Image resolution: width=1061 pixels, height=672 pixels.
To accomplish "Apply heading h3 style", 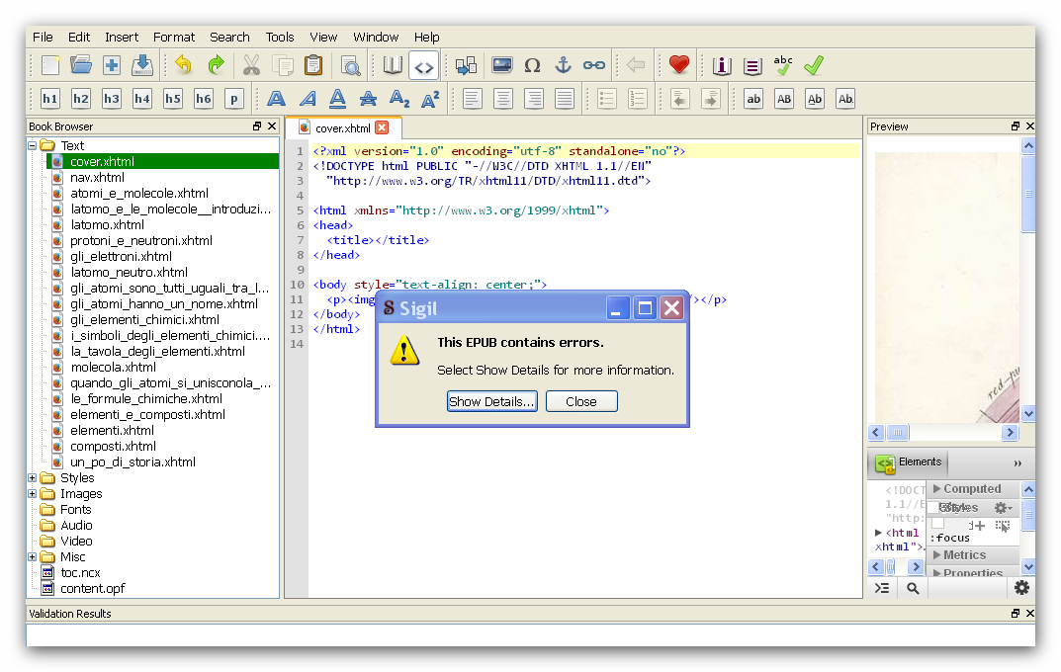I will click(112, 99).
